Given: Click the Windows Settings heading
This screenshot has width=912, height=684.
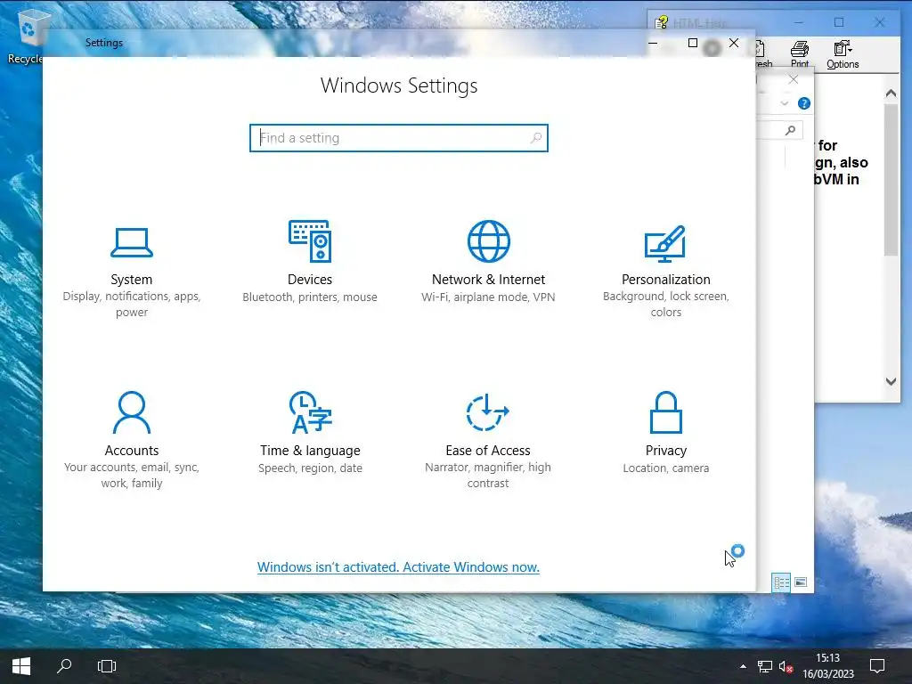Looking at the screenshot, I should (x=399, y=85).
